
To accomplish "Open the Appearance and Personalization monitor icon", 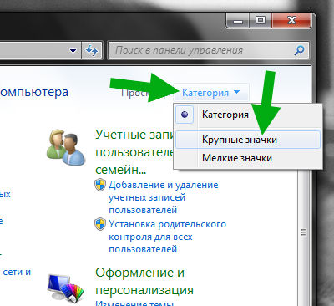I will point(66,289).
